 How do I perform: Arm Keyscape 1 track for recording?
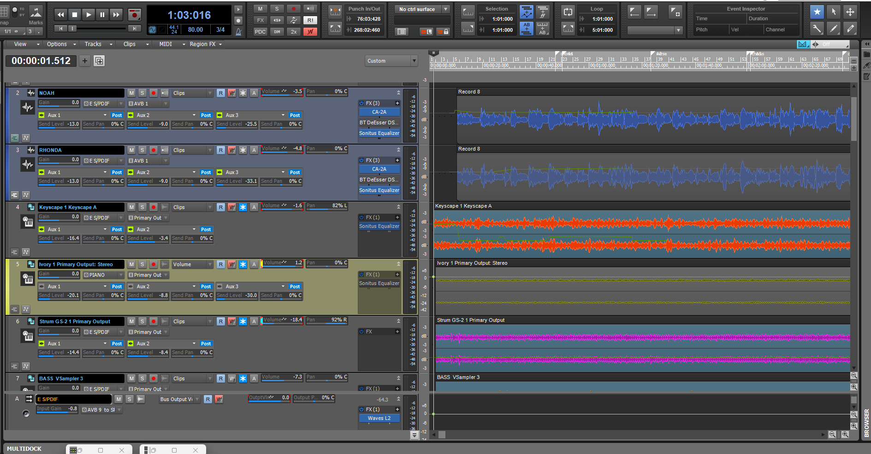154,207
